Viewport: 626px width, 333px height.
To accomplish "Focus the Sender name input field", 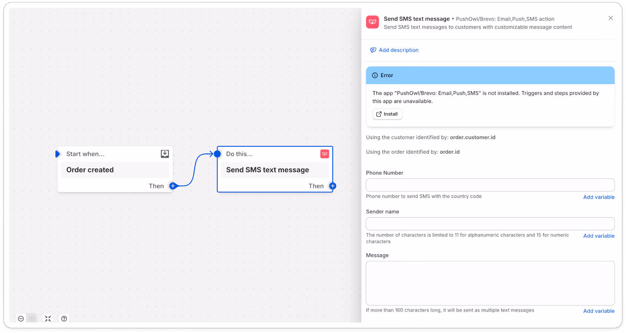I will pos(490,224).
